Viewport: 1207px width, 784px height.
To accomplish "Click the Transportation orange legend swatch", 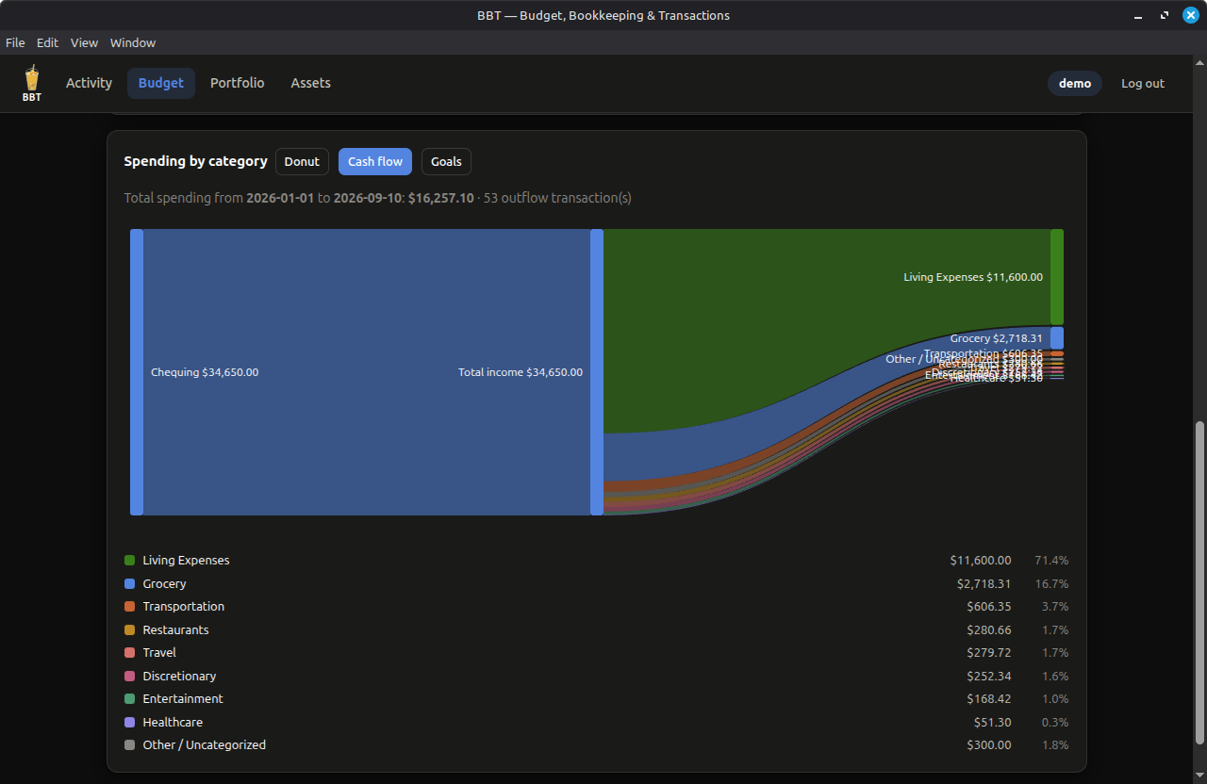I will pos(130,606).
